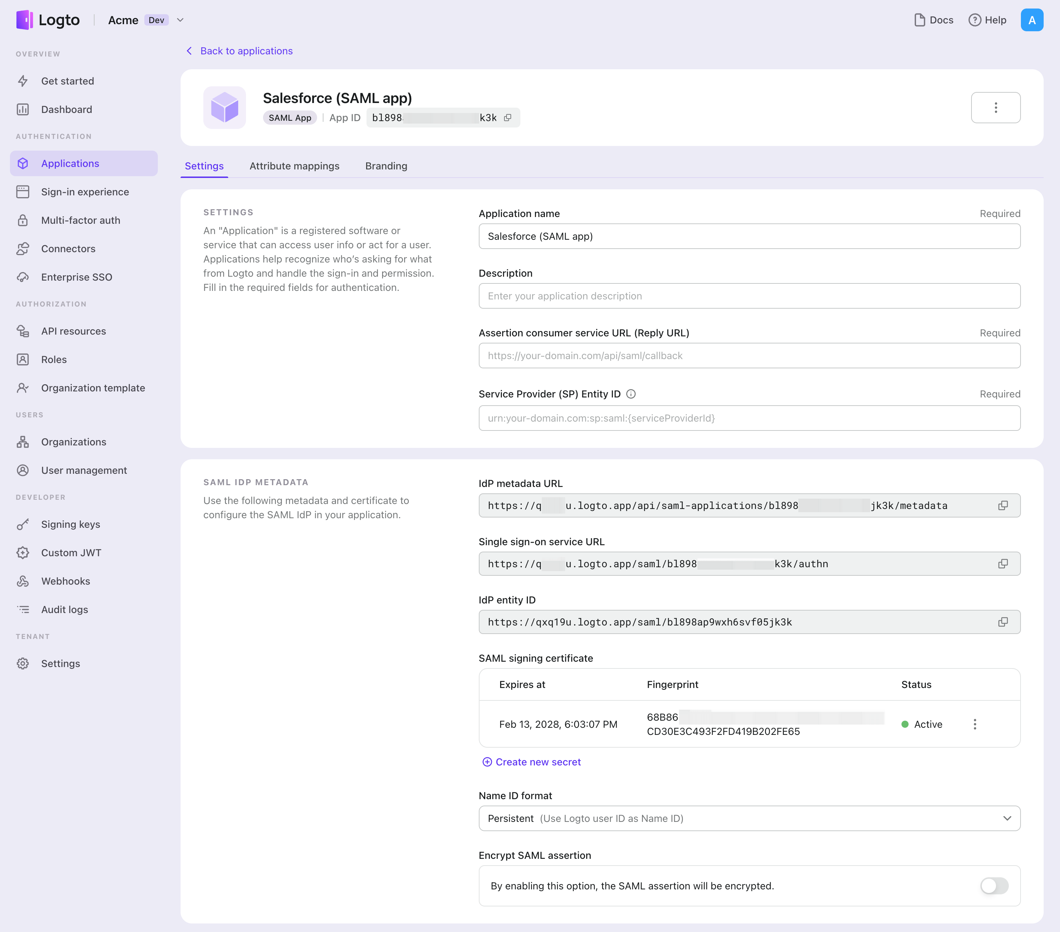
Task: Click the Application name field
Action: pyautogui.click(x=749, y=236)
